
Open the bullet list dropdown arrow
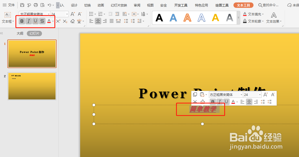pos(95,14)
